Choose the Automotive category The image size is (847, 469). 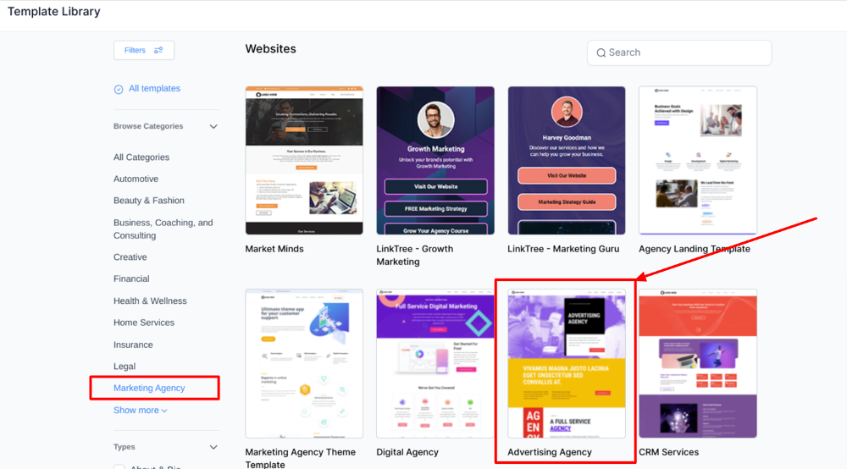(x=136, y=179)
